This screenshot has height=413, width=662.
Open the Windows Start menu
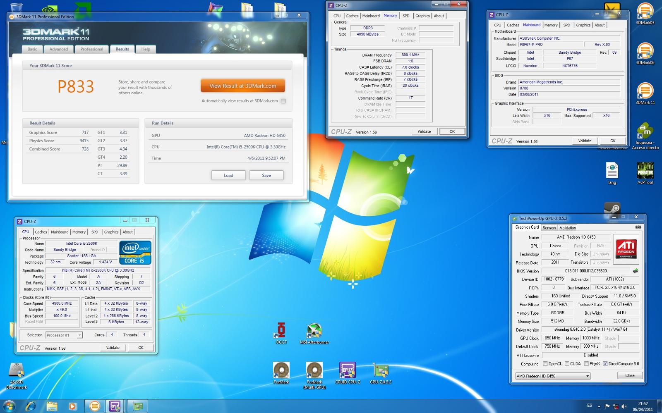pyautogui.click(x=9, y=406)
